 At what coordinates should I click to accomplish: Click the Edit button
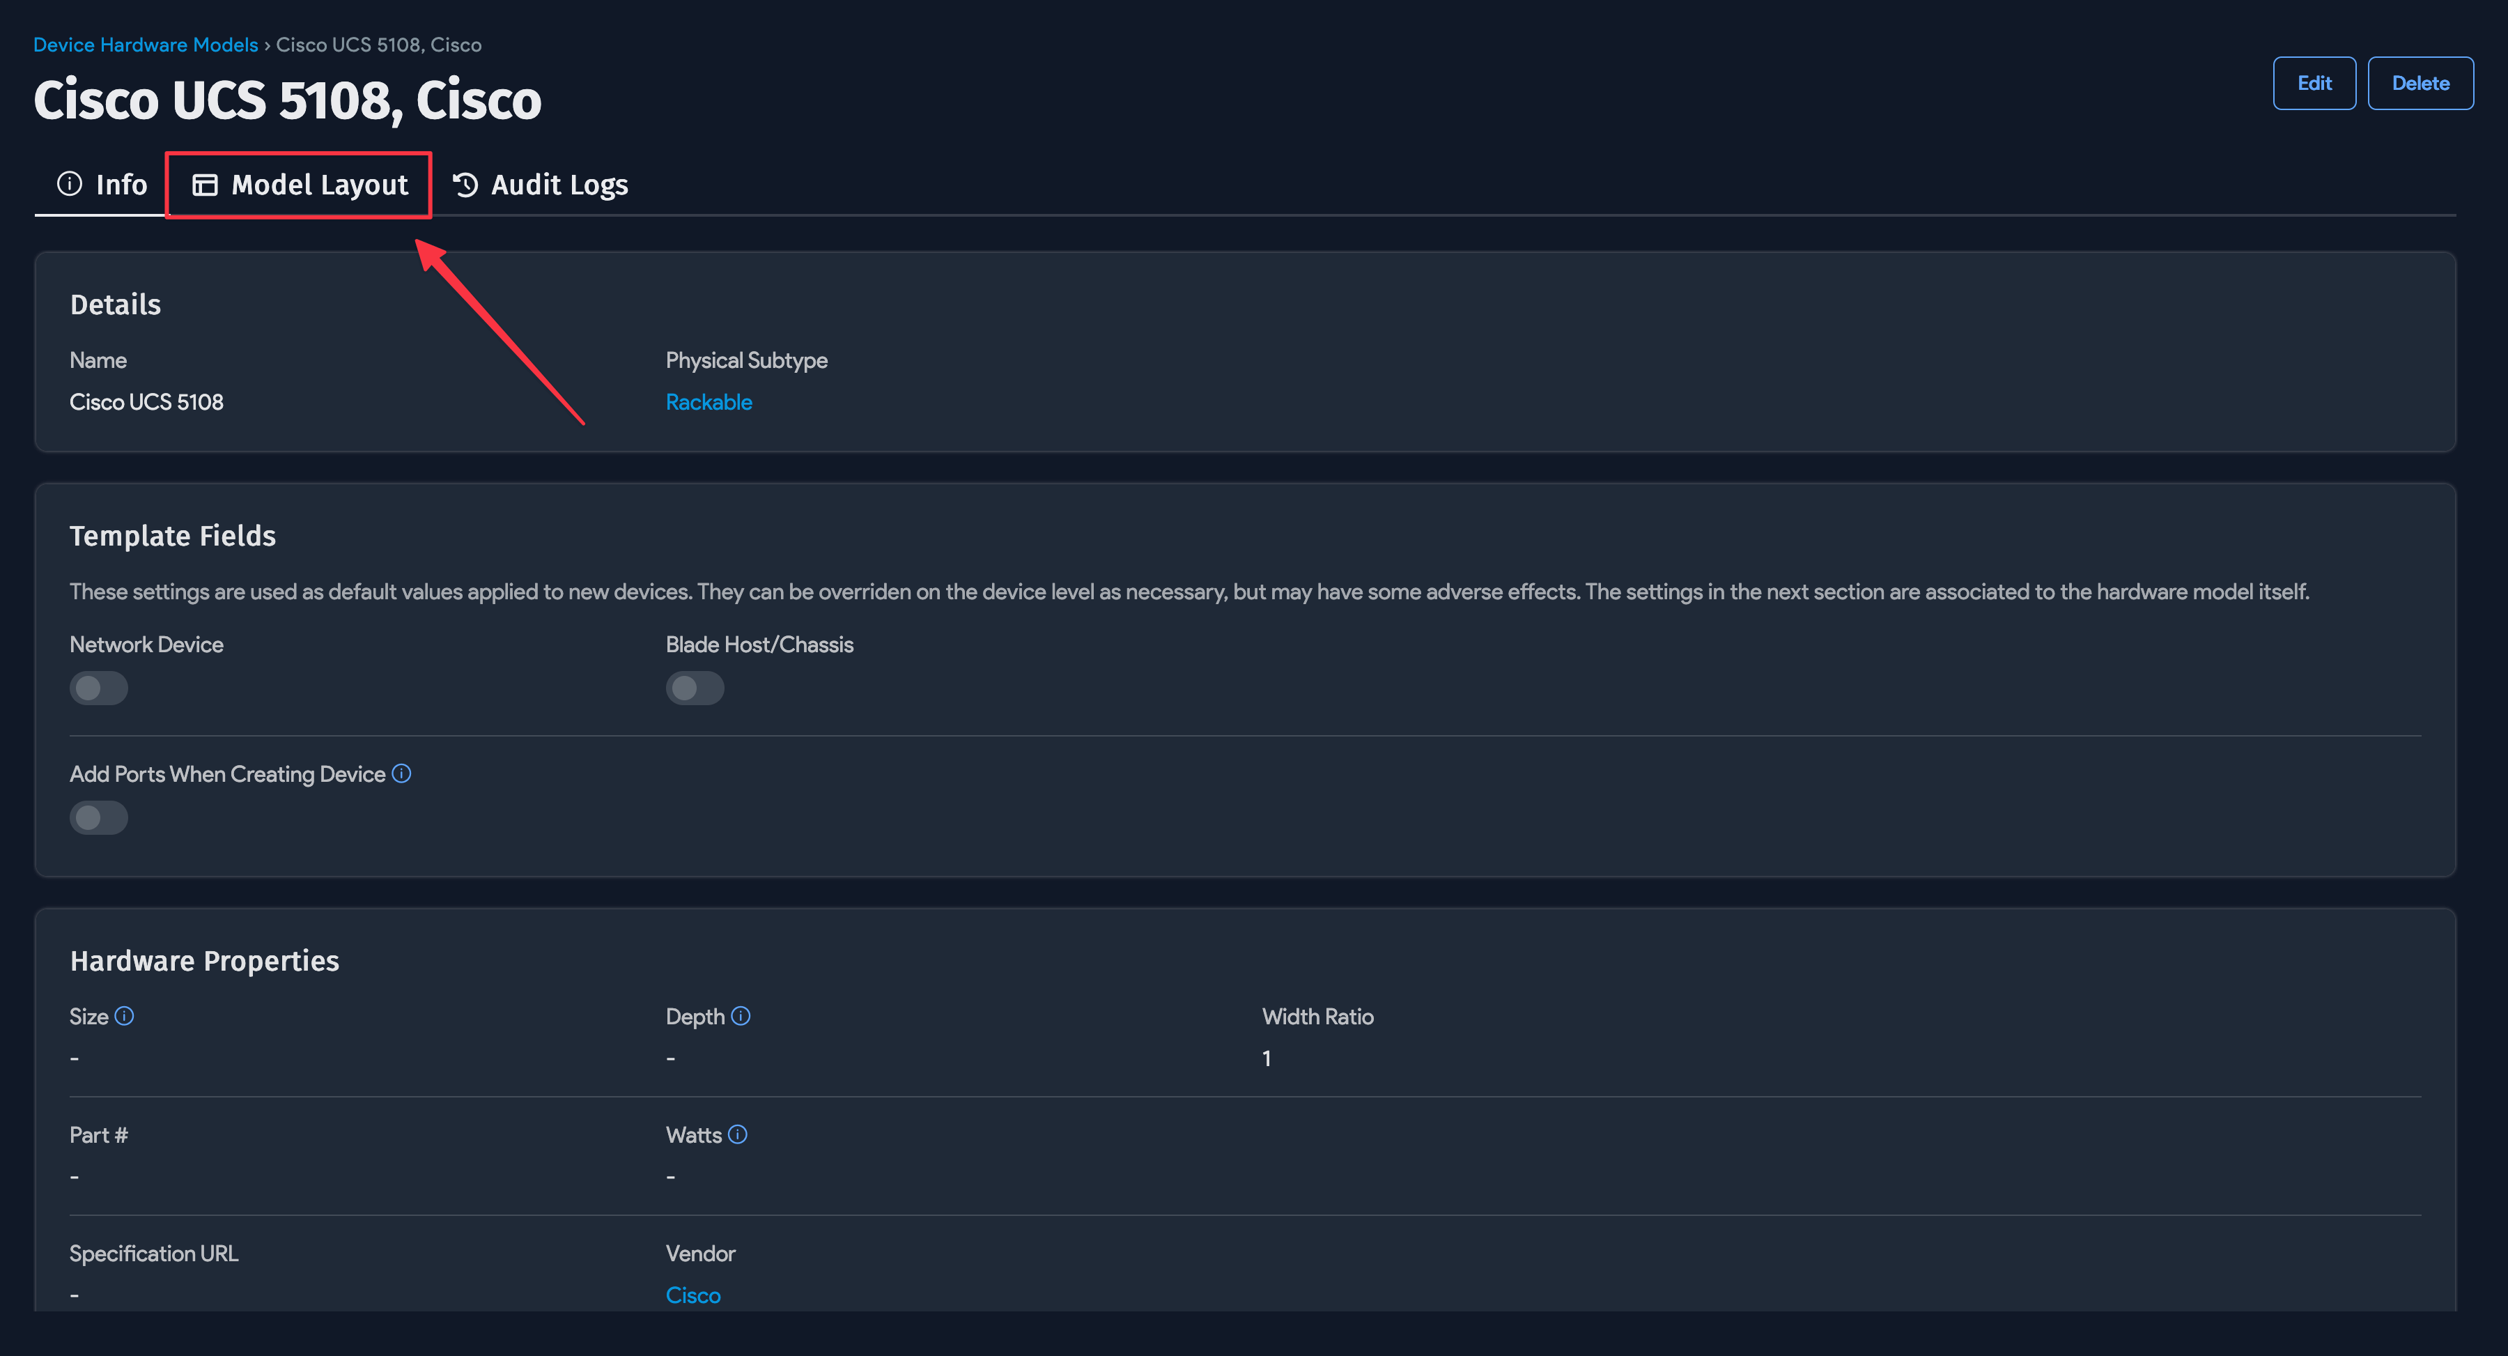[2313, 83]
